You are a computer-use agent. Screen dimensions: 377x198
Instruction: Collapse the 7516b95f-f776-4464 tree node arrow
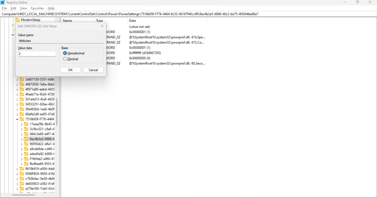(x=17, y=119)
